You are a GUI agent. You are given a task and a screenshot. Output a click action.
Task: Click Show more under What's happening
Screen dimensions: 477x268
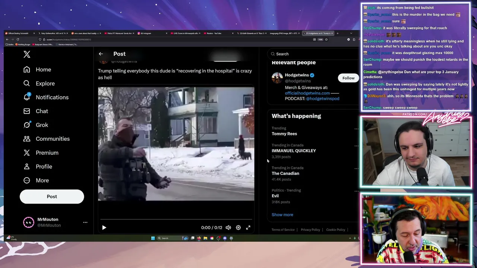(x=282, y=215)
